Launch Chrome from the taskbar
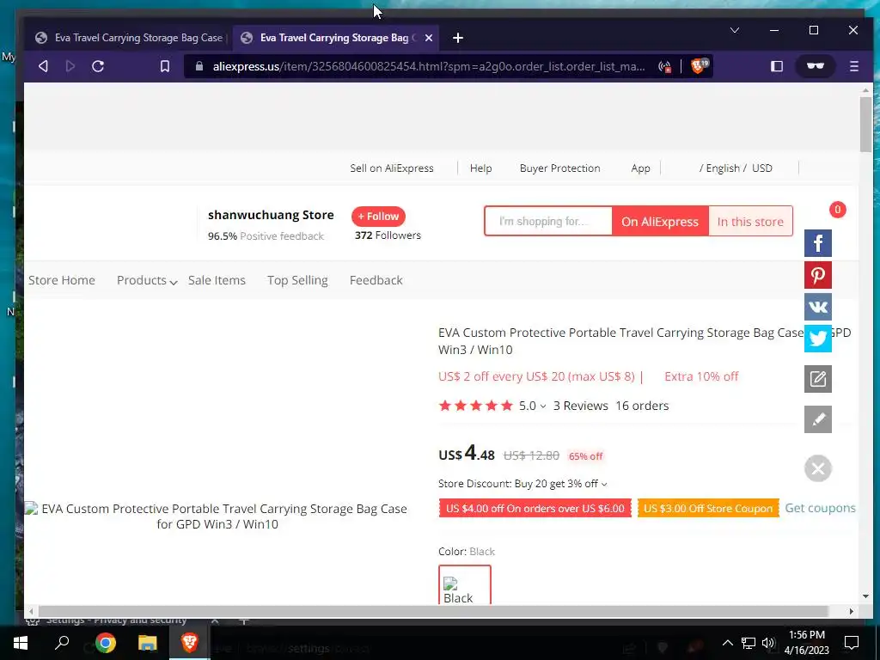This screenshot has height=660, width=880. pyautogui.click(x=105, y=643)
